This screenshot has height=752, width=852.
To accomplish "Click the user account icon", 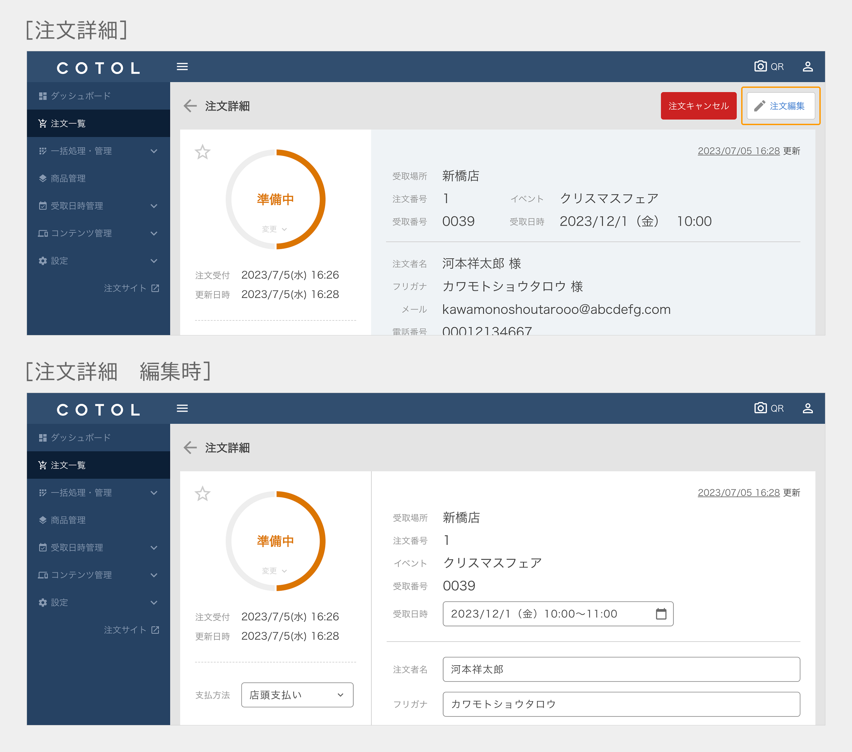I will [x=808, y=66].
